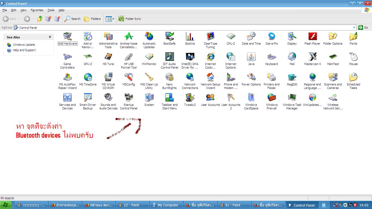Click the Folder Sync toolbar button
The width and height of the screenshot is (372, 209).
130,19
